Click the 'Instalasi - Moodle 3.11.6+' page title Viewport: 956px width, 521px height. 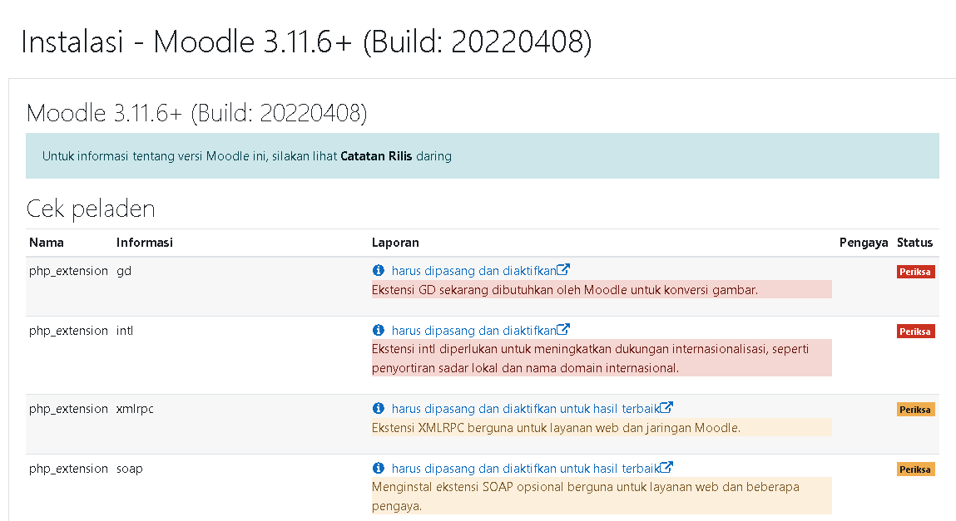306,42
